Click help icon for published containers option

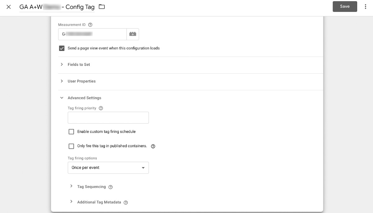pos(153,146)
